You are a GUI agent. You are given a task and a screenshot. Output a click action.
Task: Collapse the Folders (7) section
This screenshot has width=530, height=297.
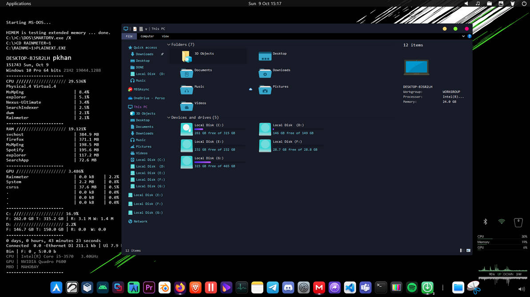coord(169,45)
